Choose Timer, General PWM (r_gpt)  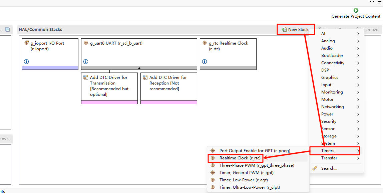246,173
